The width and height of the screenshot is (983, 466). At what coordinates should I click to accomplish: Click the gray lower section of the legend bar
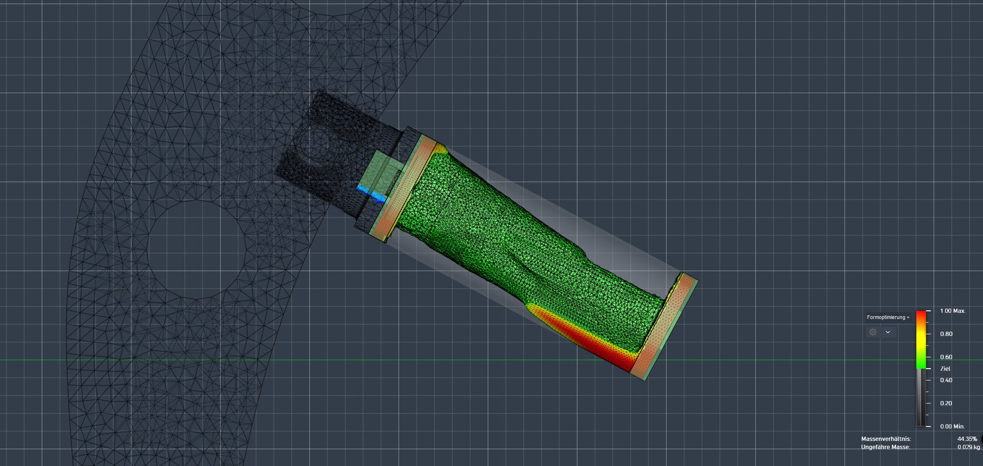(921, 398)
